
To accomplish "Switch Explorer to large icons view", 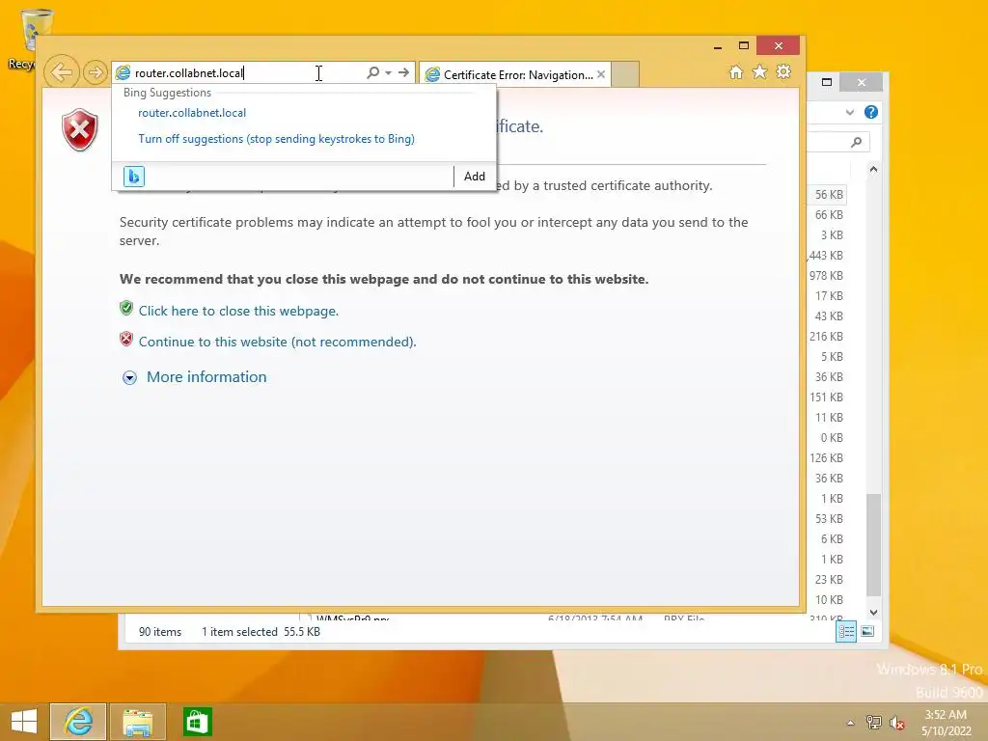I will point(867,631).
